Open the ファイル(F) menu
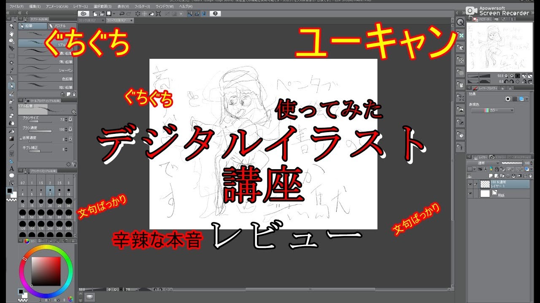 [16, 7]
